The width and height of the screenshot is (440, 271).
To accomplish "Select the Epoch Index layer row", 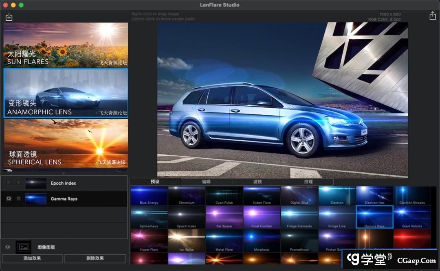I will (x=81, y=183).
